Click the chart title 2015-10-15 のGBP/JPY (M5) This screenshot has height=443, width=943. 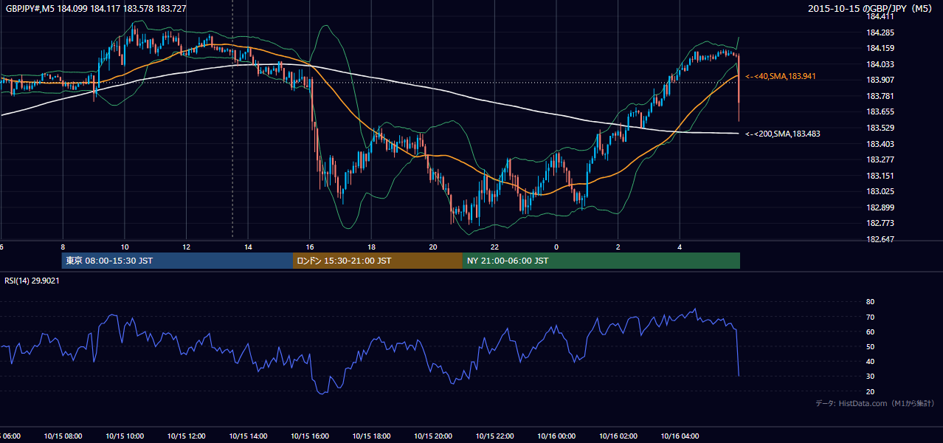(x=871, y=8)
